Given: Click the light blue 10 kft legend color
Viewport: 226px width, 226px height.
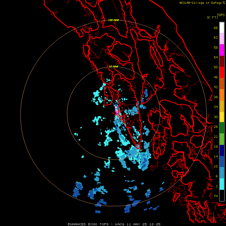Looking at the screenshot, I should [222, 173].
